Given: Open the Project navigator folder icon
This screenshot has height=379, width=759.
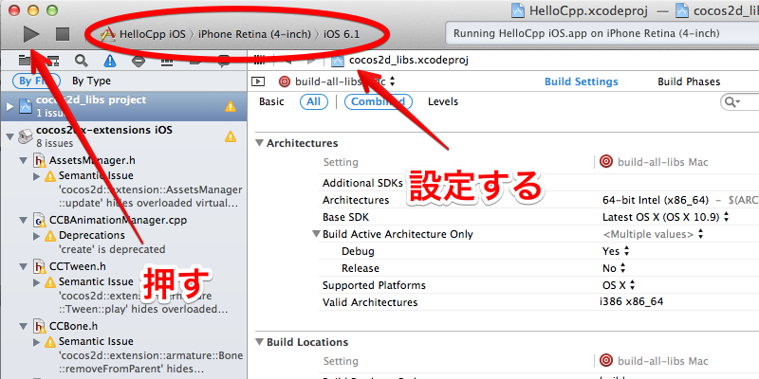Looking at the screenshot, I should tap(25, 61).
